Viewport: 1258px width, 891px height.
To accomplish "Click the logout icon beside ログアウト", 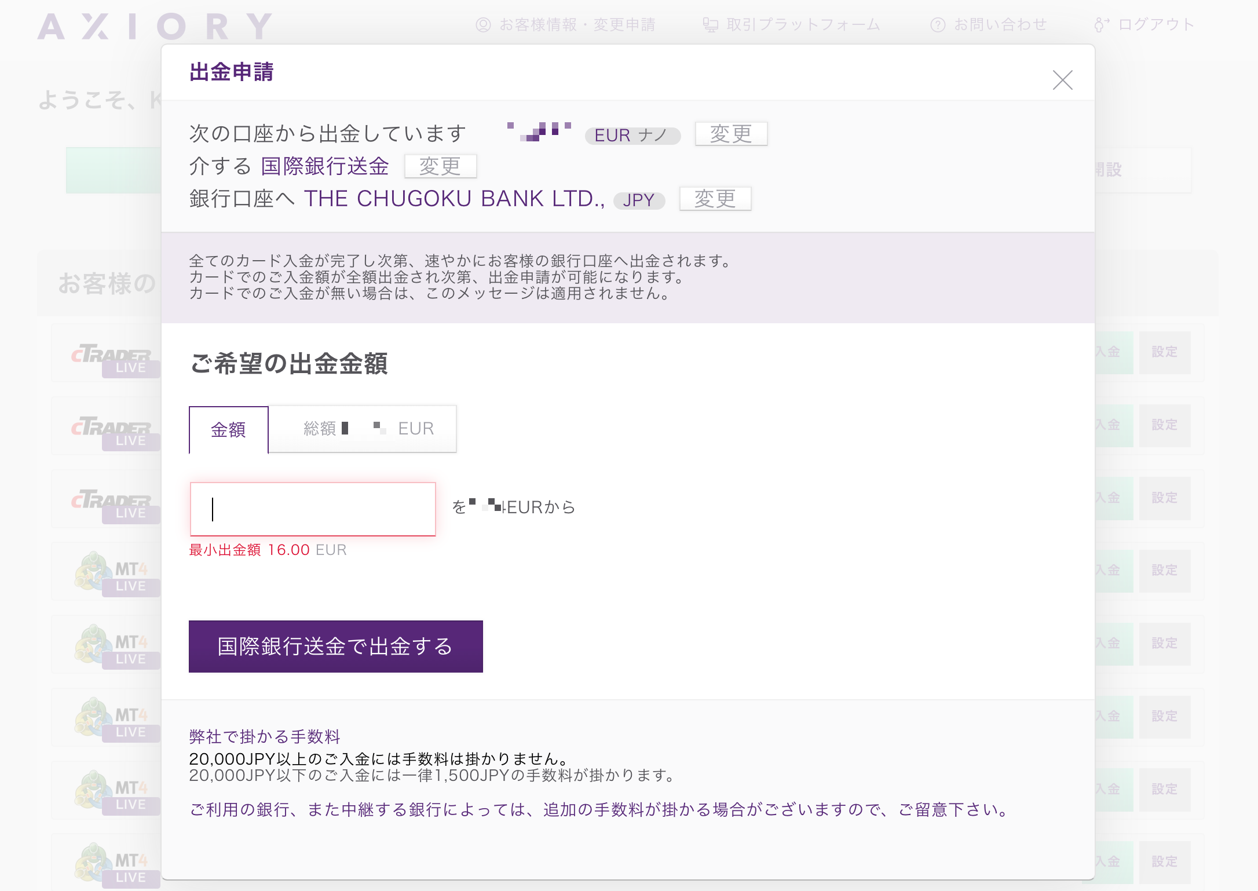I will (x=1101, y=25).
